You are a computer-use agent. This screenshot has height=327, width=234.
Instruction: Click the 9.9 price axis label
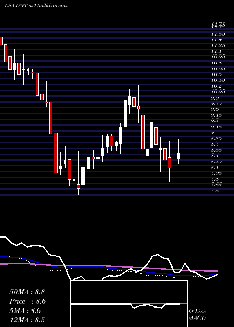(x=215, y=98)
